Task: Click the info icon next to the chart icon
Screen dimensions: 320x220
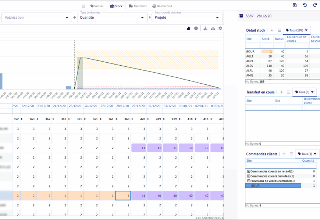Action: (x=196, y=28)
